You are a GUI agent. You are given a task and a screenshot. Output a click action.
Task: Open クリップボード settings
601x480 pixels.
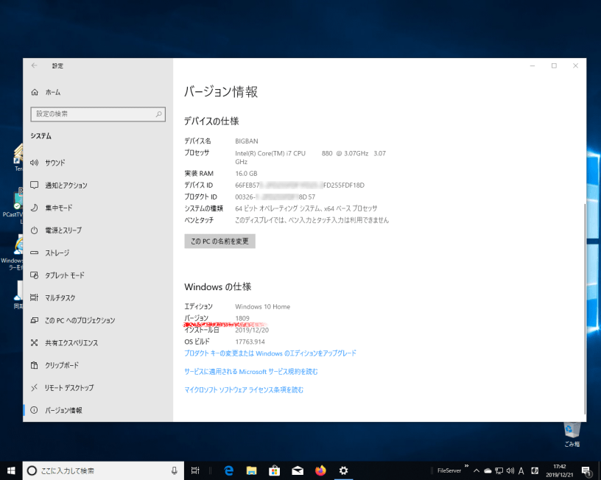pyautogui.click(x=98, y=365)
